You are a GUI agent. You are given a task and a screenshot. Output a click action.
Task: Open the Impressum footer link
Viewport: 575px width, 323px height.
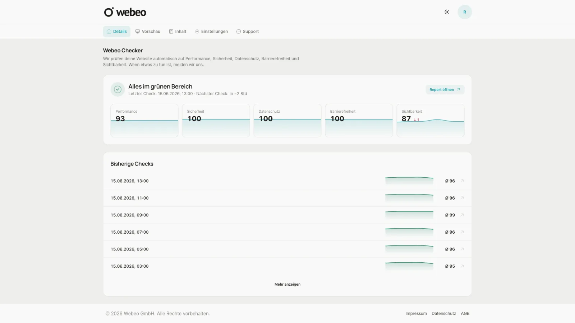coord(416,314)
